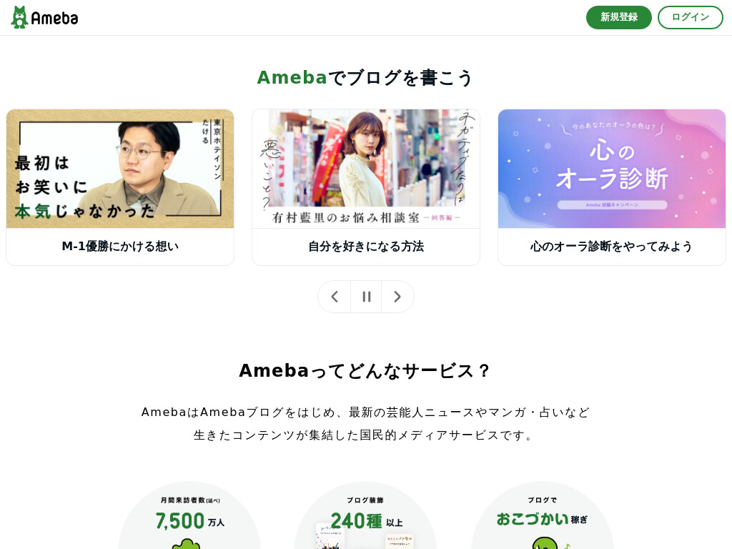Screen dimensions: 732x549
Task: Click the Ameba wordmark text
Action: pyautogui.click(x=54, y=18)
